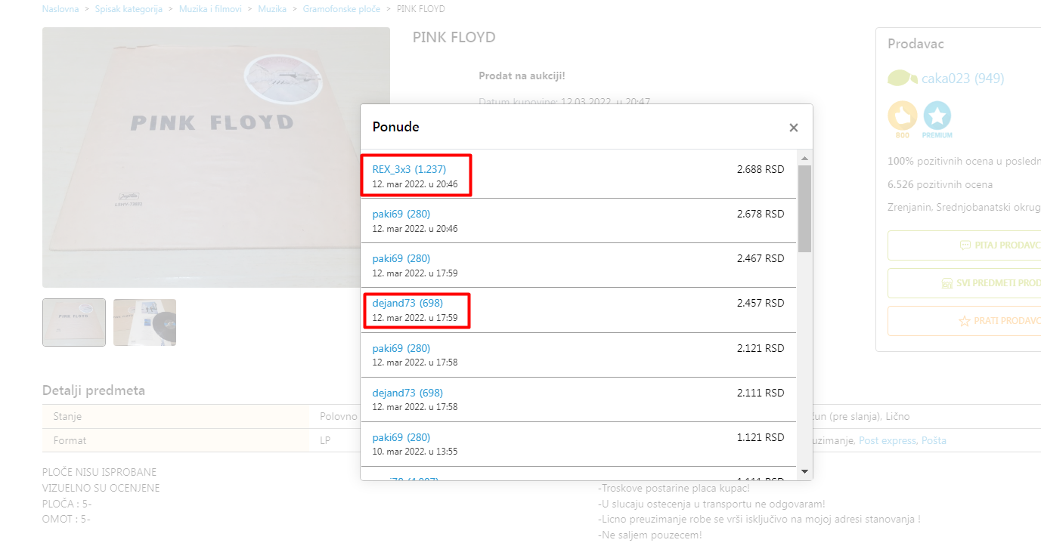The height and width of the screenshot is (546, 1041).
Task: Close the Ponude dialog with X
Action: [x=793, y=128]
